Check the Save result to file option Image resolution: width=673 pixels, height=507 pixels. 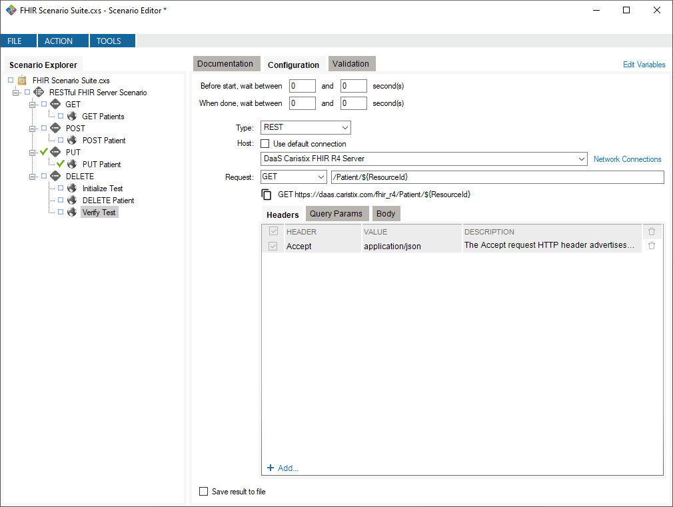[x=203, y=491]
